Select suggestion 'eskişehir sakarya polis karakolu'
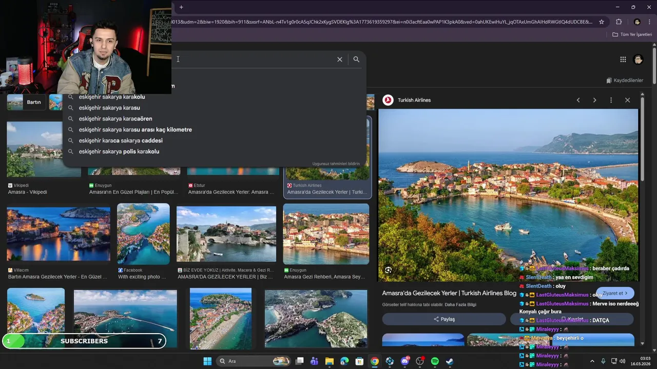 [x=119, y=152]
